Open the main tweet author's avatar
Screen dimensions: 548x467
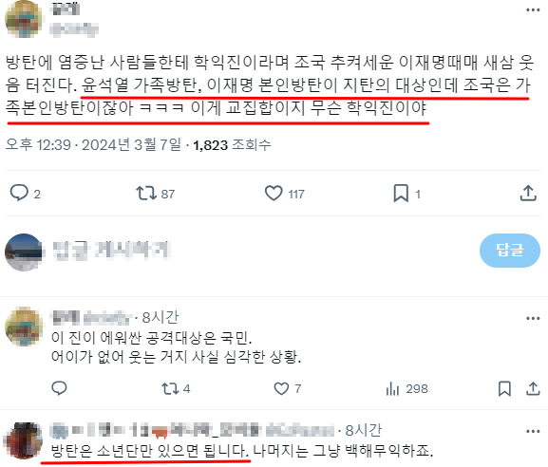[24, 19]
